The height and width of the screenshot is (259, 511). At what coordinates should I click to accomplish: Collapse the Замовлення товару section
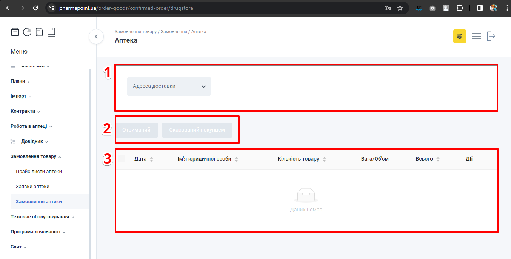point(36,156)
